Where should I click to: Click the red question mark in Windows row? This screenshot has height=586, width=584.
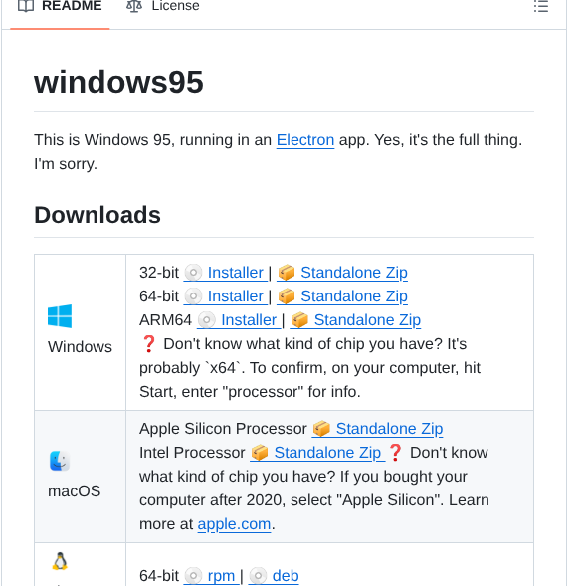[x=149, y=344]
